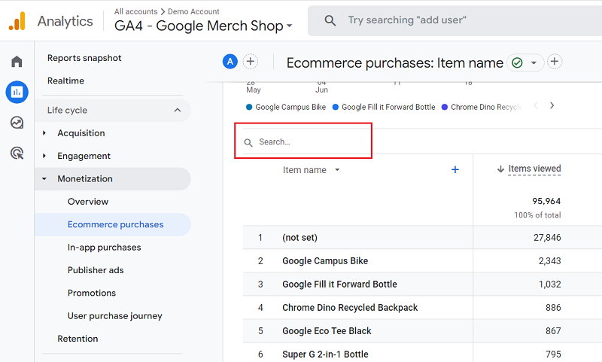Sort by the Items viewed down arrow
Image resolution: width=602 pixels, height=362 pixels.
point(500,169)
